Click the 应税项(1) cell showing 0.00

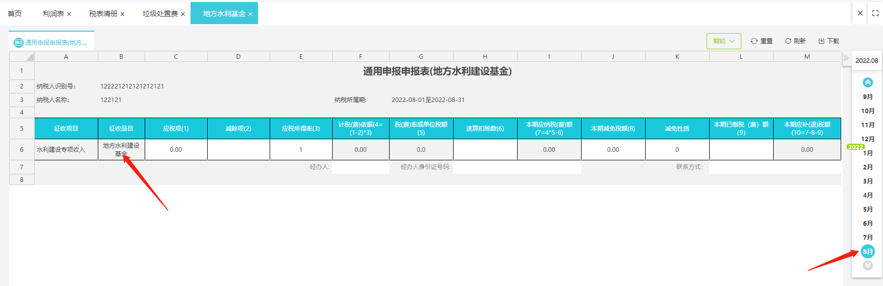176,150
